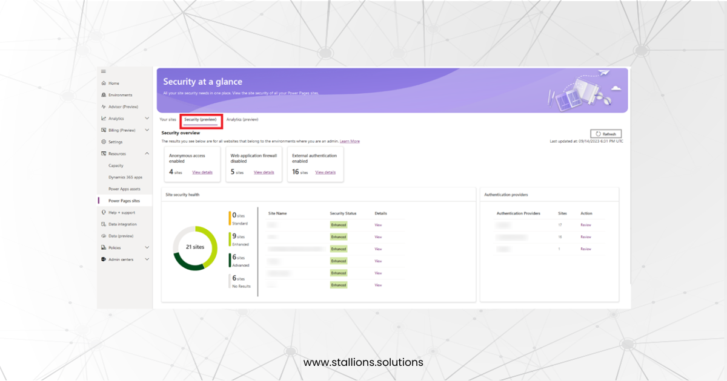Click the Admin centers sidebar icon
Screen dimensions: 727x381
point(104,259)
